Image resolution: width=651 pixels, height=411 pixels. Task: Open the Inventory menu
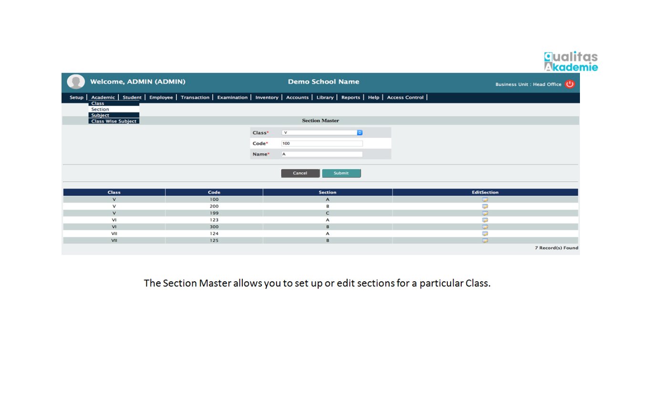[267, 98]
